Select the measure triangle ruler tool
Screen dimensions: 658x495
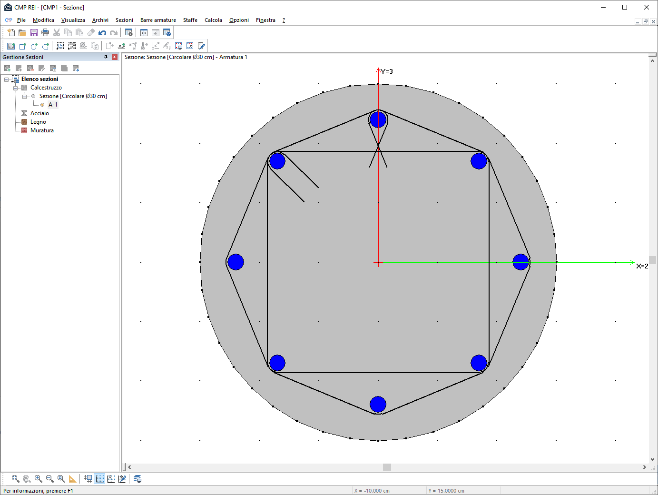coord(73,479)
